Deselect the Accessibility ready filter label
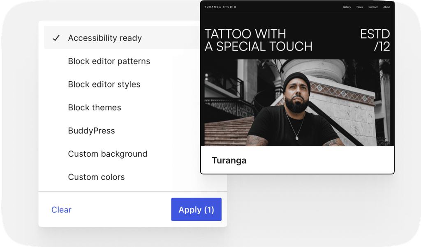421x247 pixels. point(105,38)
